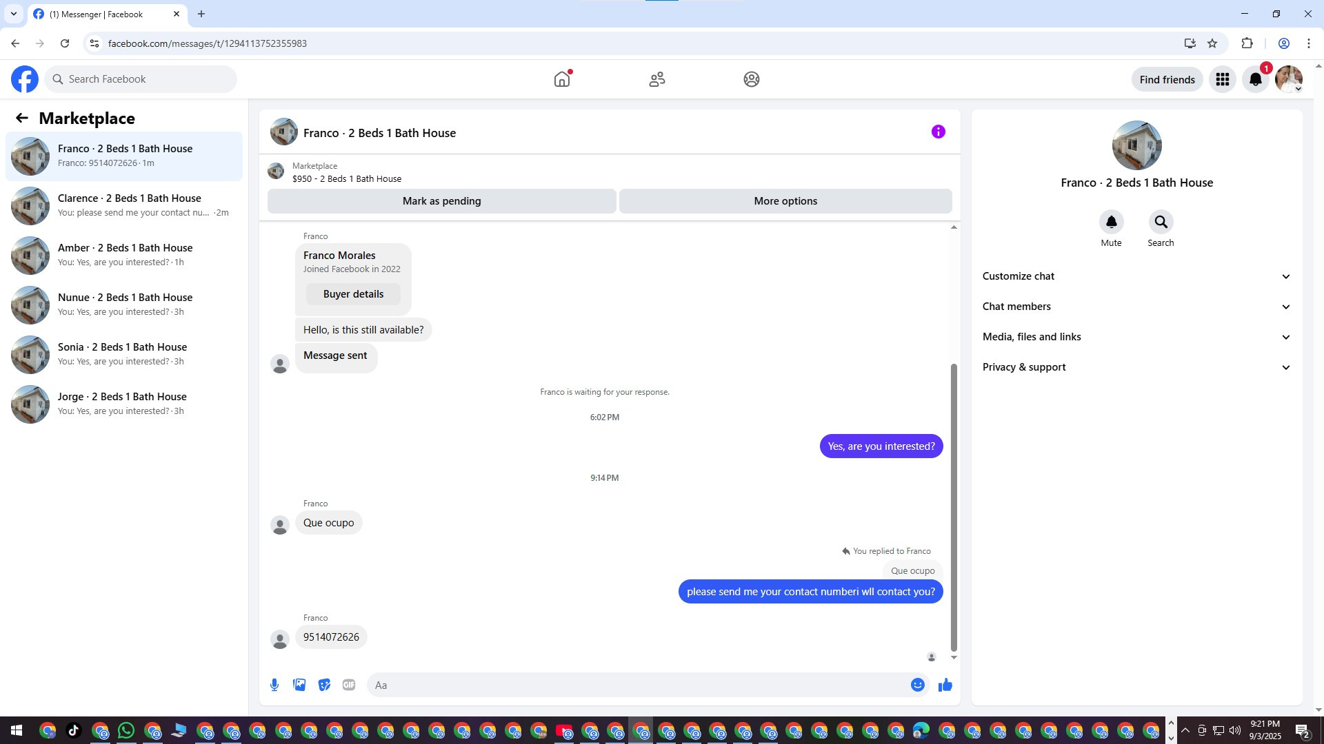
Task: Open the large listing thumbnail in the right panel
Action: coord(1137,145)
